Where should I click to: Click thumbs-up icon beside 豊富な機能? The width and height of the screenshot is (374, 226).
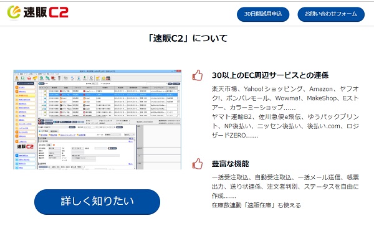[x=198, y=164]
